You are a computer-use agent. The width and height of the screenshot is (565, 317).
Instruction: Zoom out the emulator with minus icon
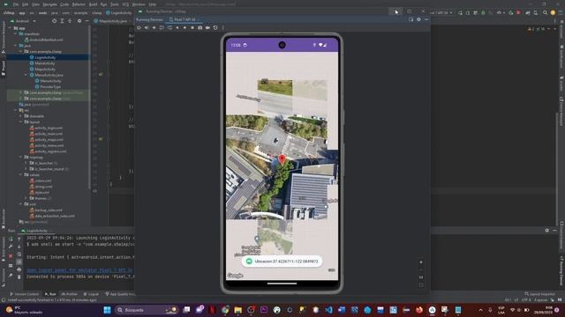(421, 270)
